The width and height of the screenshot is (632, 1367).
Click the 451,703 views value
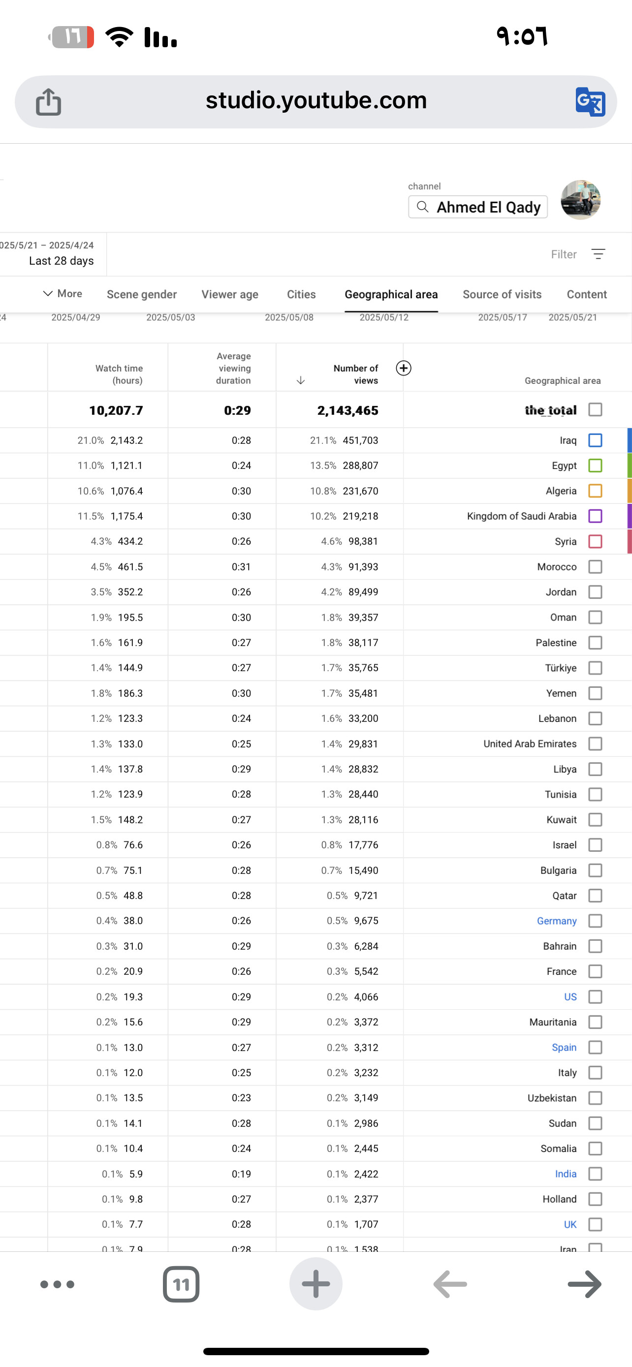(360, 440)
